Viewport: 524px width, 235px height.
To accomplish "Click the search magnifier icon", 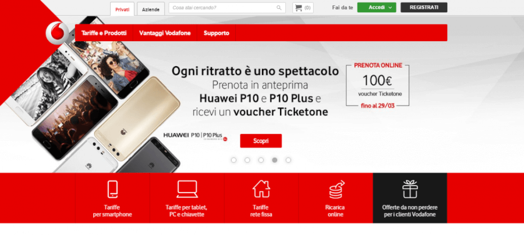I will pyautogui.click(x=279, y=8).
